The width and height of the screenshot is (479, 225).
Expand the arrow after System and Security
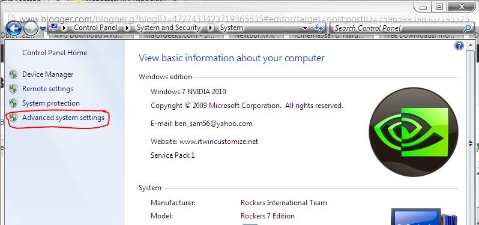coord(211,28)
